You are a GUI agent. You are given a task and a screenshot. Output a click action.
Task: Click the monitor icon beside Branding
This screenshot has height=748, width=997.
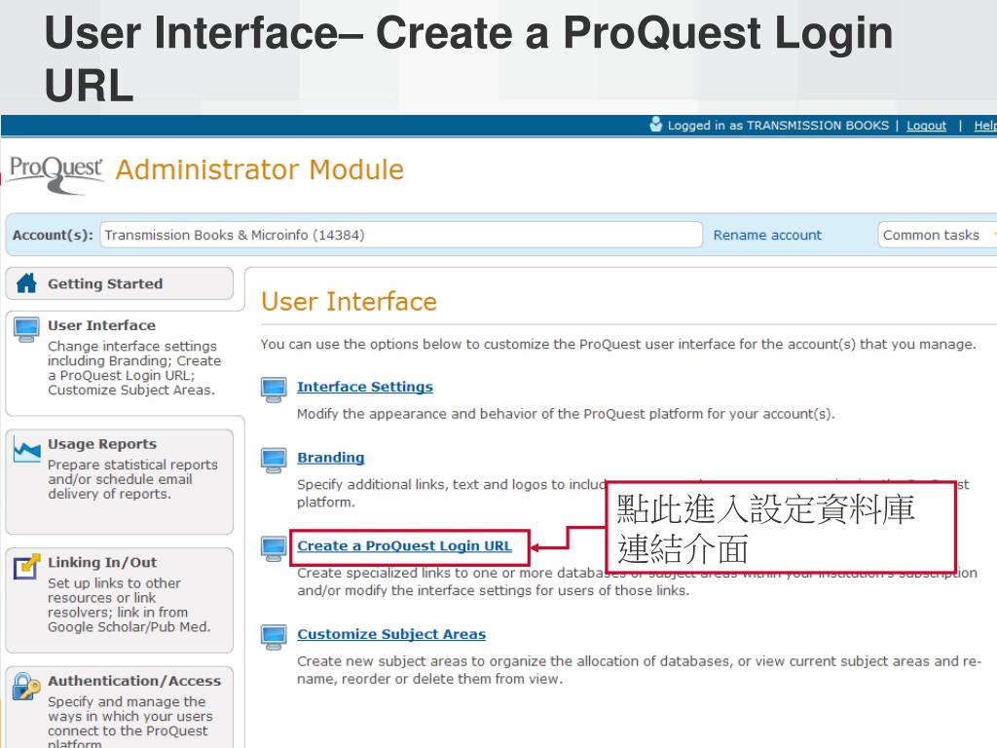click(274, 461)
